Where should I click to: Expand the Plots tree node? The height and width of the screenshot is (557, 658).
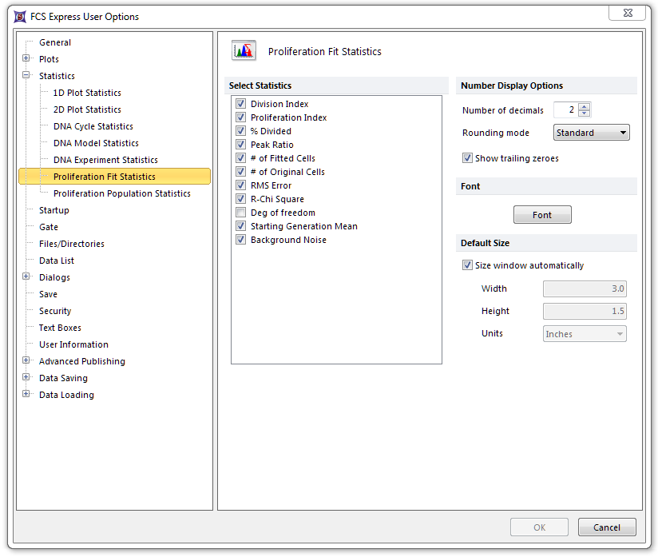click(26, 59)
